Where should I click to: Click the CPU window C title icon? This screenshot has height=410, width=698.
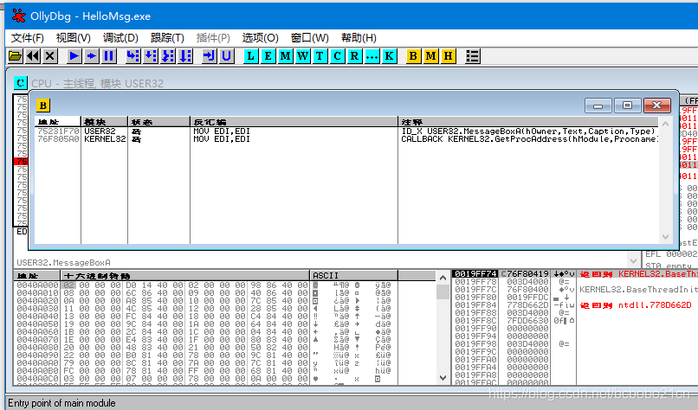(x=21, y=83)
